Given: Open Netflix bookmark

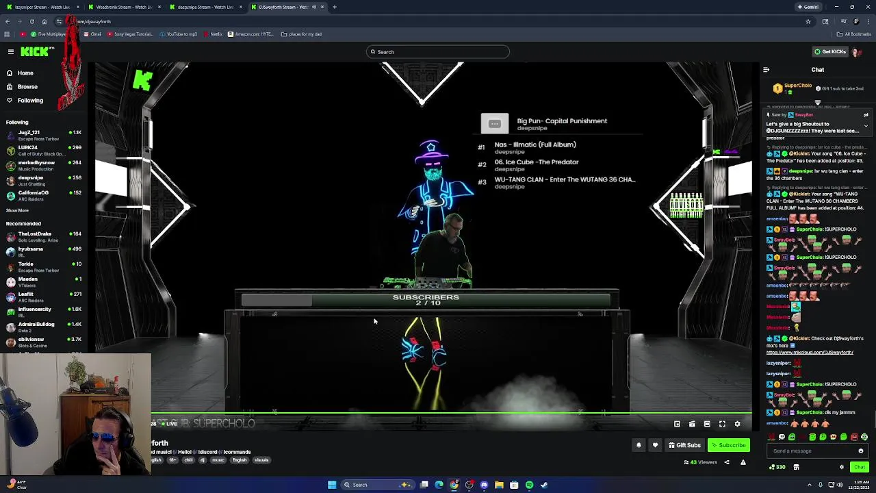Looking at the screenshot, I should coord(214,34).
